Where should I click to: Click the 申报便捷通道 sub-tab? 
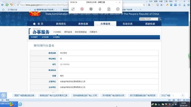(x=81, y=32)
